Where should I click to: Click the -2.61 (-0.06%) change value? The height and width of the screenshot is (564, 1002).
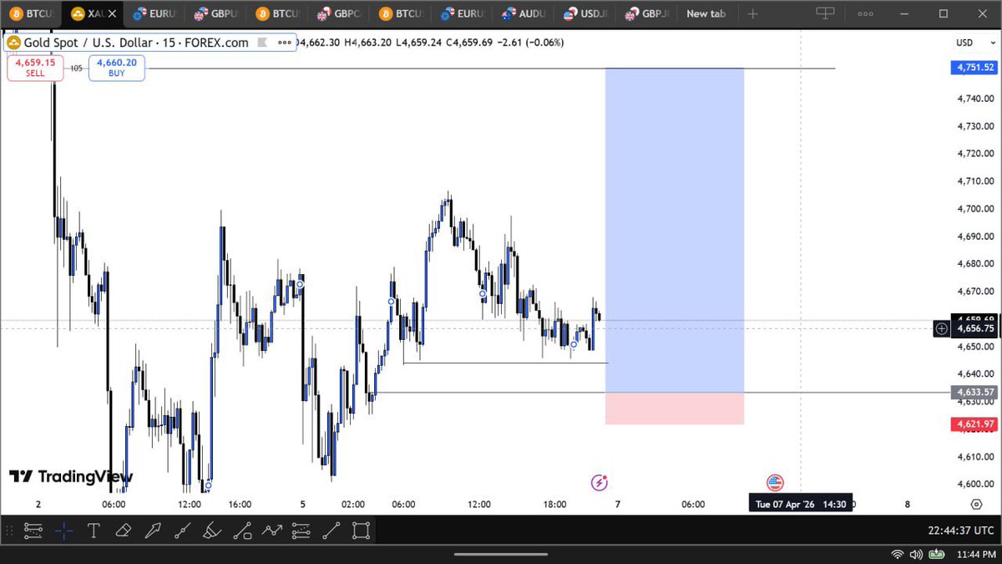[x=529, y=43]
